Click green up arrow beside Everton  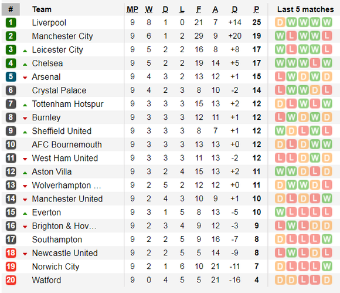[25, 214]
